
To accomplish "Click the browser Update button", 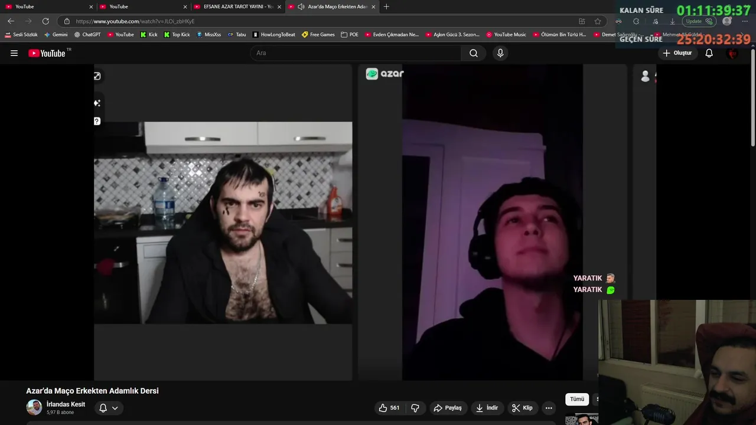I will [x=699, y=21].
